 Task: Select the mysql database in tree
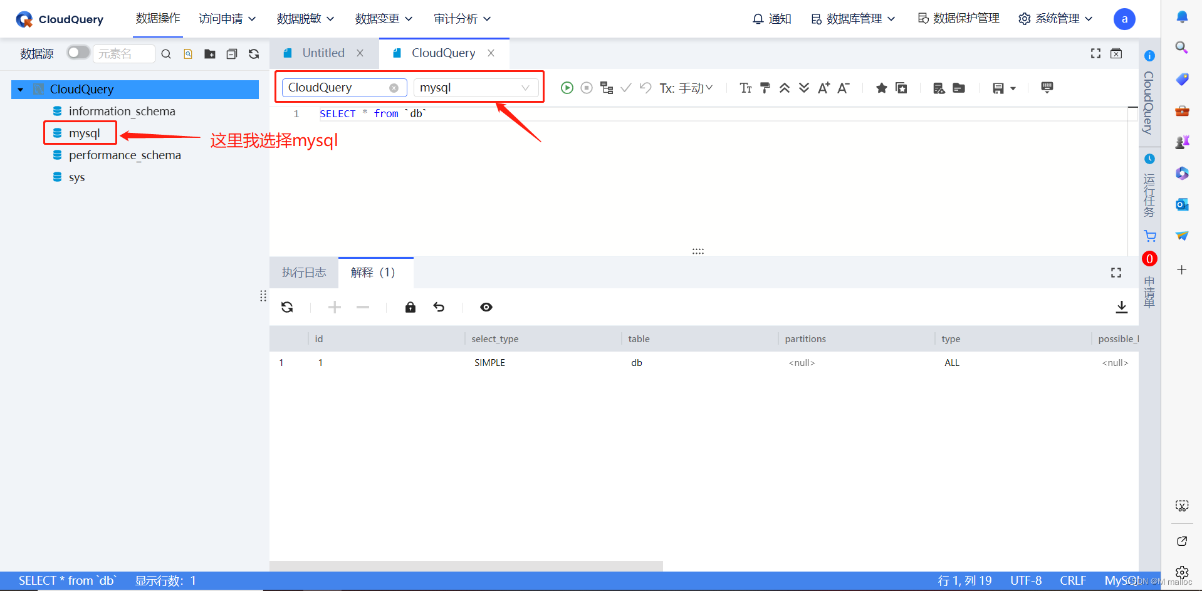coord(84,133)
